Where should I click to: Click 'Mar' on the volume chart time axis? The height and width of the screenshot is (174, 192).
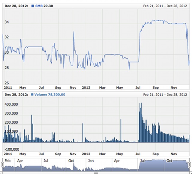click(x=102, y=154)
